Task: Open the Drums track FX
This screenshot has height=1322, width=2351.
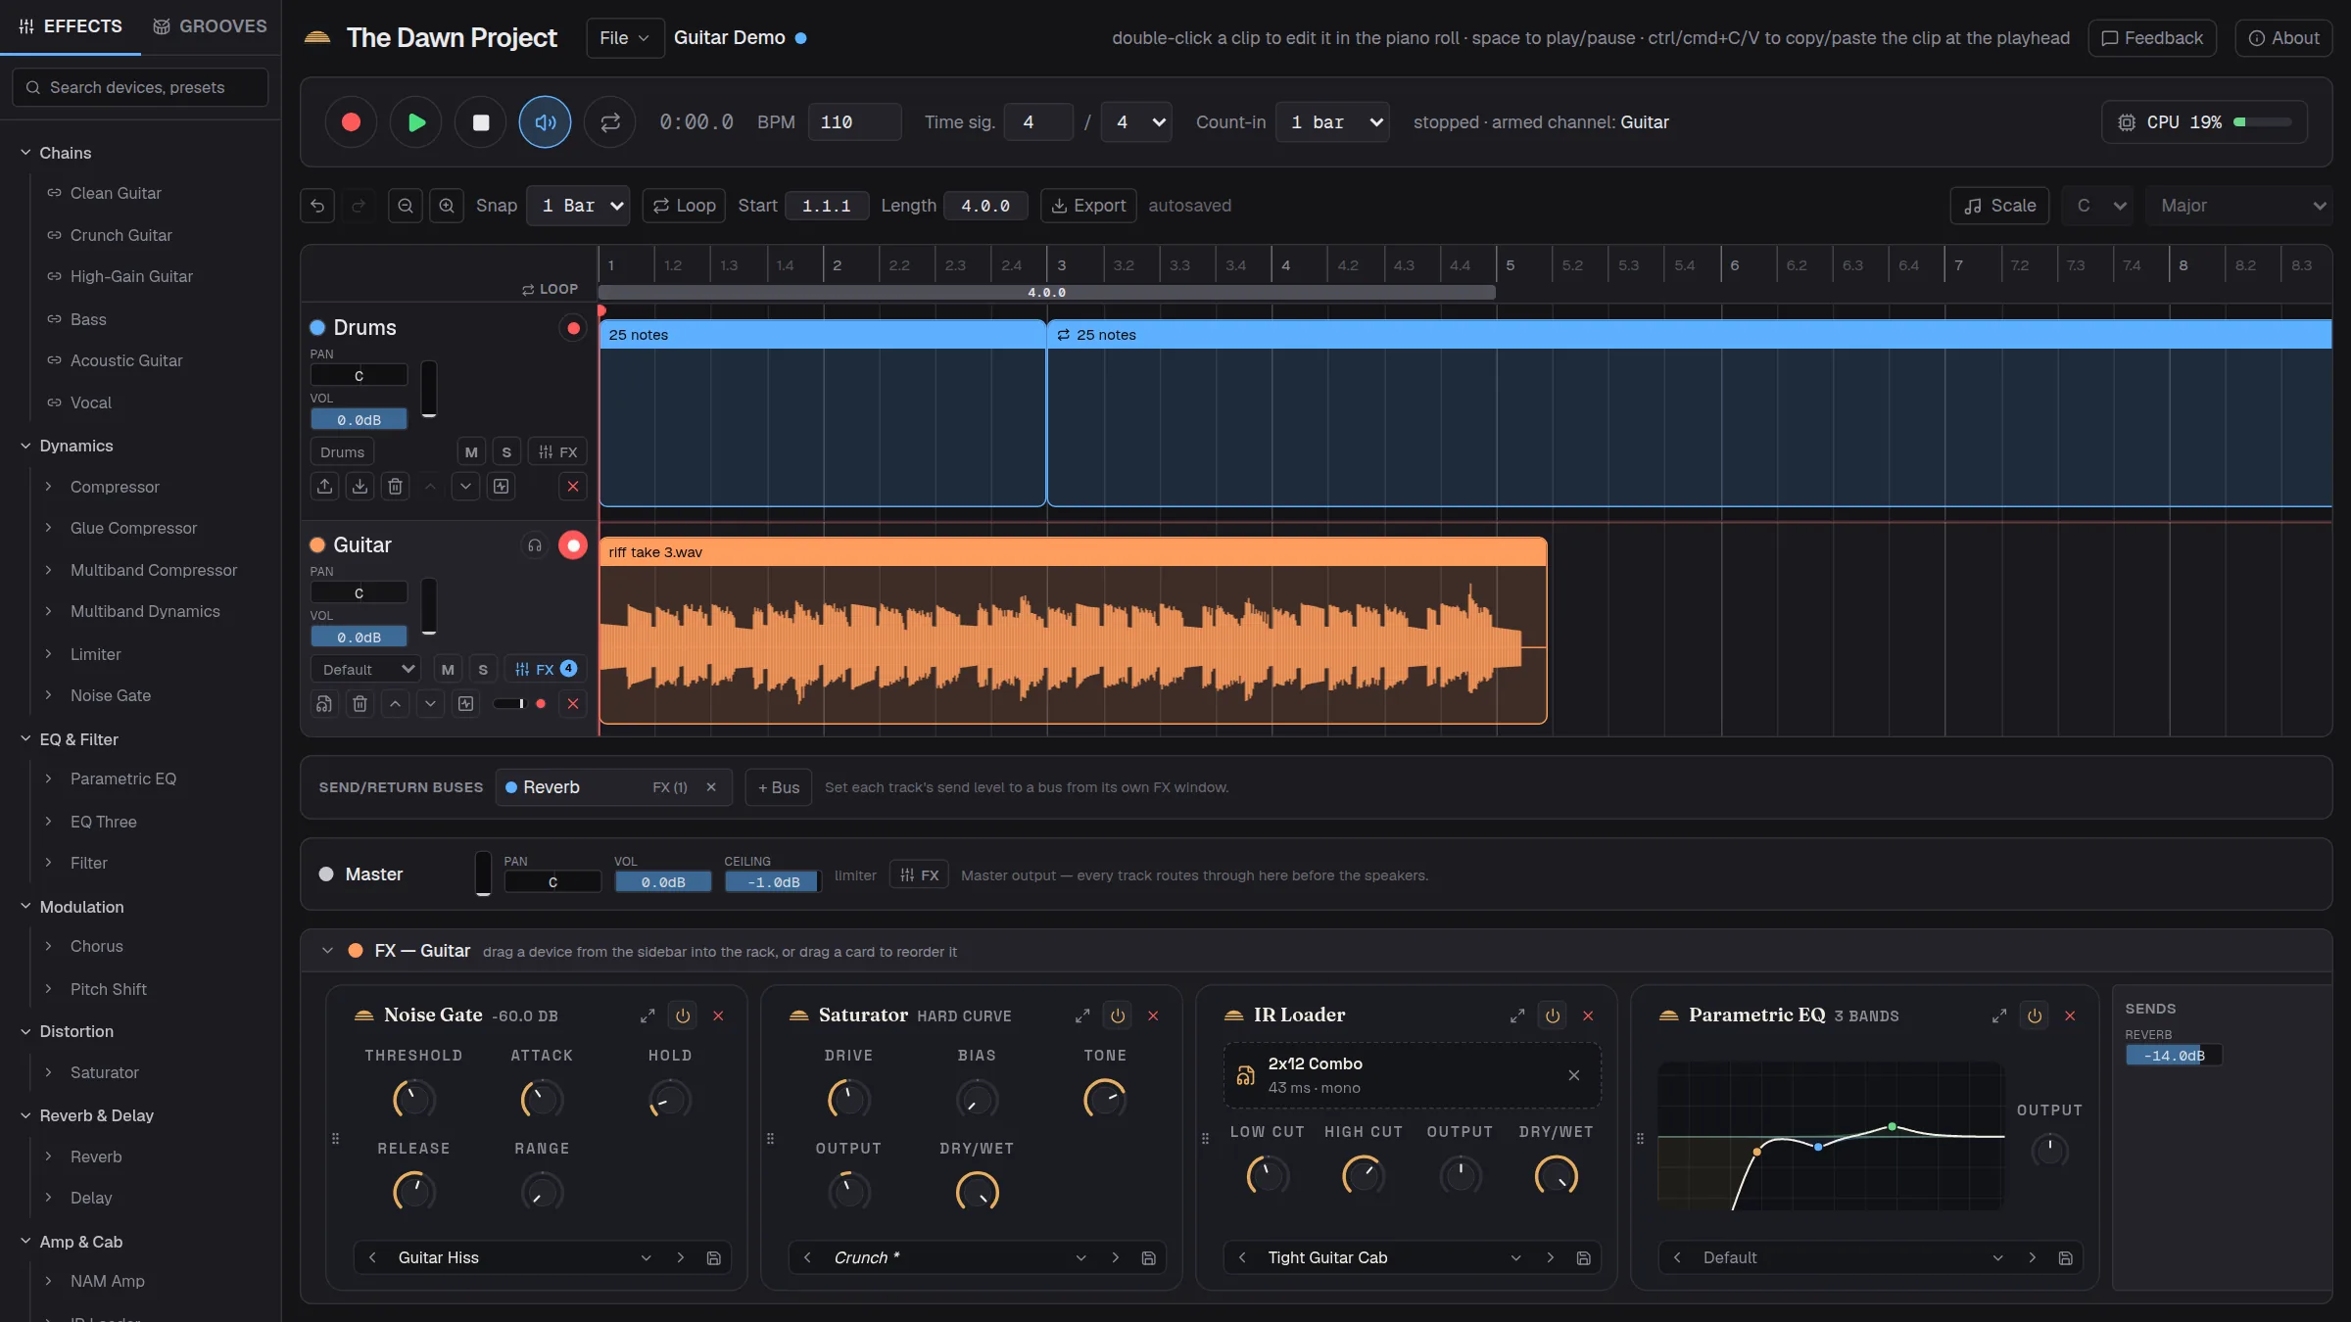Action: 558,452
